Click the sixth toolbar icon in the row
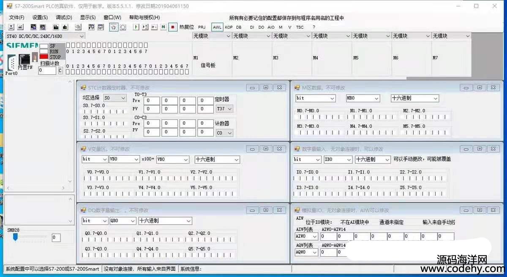Image resolution: width=507 pixels, height=277 pixels. pyautogui.click(x=65, y=27)
